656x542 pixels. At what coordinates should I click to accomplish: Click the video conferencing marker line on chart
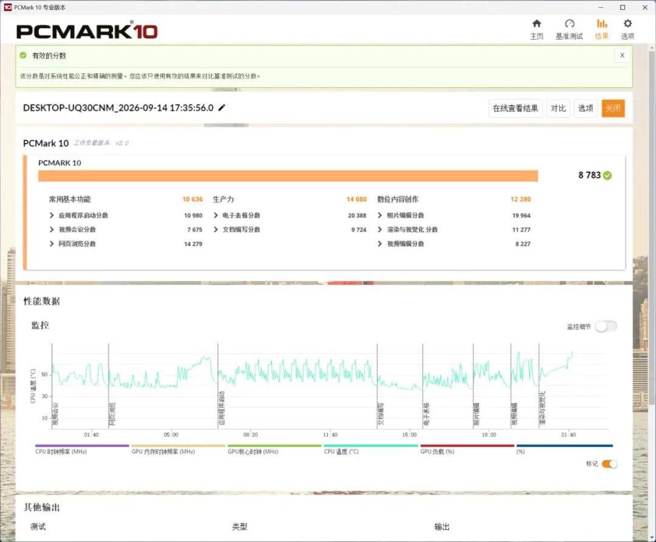coord(52,385)
